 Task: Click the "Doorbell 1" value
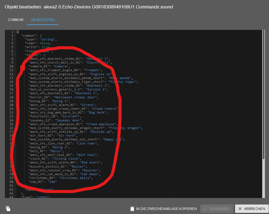pyautogui.click(x=86, y=93)
